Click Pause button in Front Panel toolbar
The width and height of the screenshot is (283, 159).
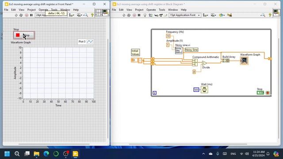click(31, 15)
